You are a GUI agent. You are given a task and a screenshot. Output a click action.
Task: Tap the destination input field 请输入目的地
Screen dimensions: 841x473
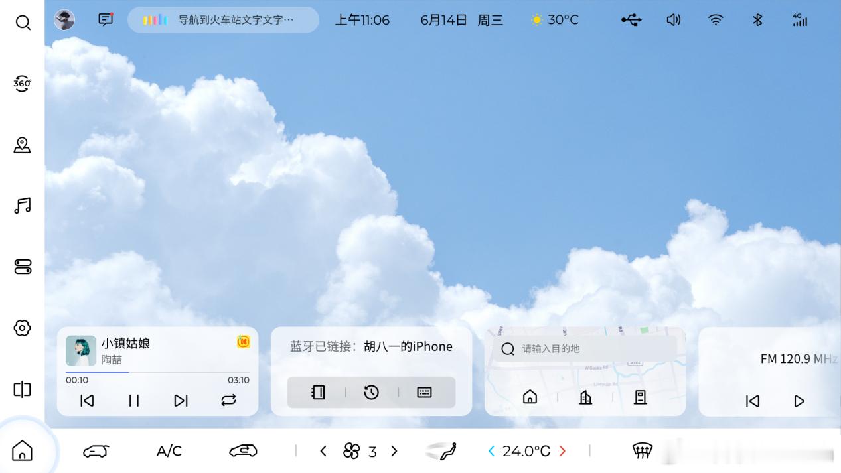click(585, 348)
